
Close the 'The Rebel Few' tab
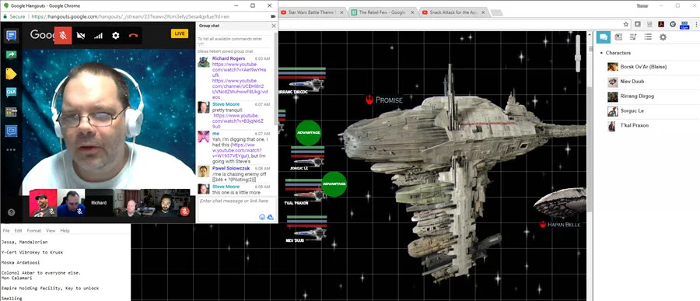point(411,12)
